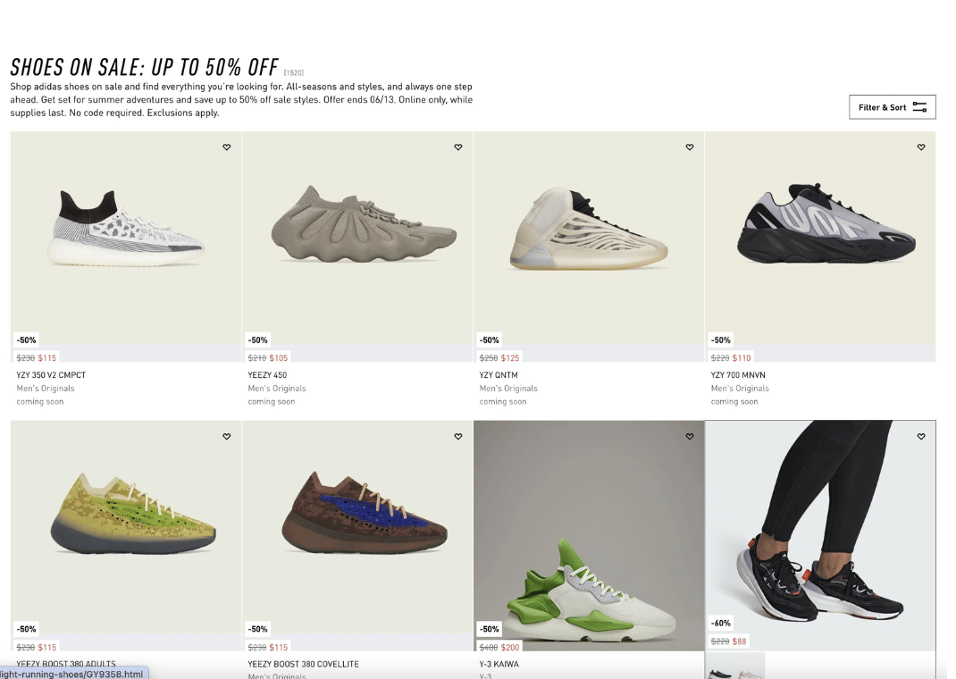Save YZY 700 MNVN to wishlist
956x679 pixels.
[x=921, y=147]
